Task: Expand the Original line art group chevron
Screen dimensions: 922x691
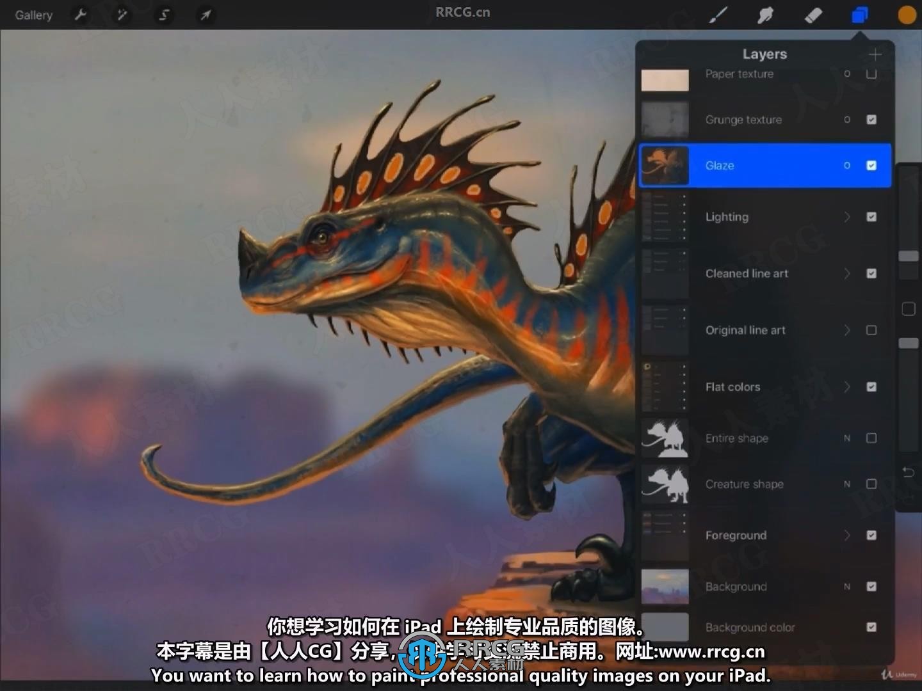Action: [x=847, y=330]
